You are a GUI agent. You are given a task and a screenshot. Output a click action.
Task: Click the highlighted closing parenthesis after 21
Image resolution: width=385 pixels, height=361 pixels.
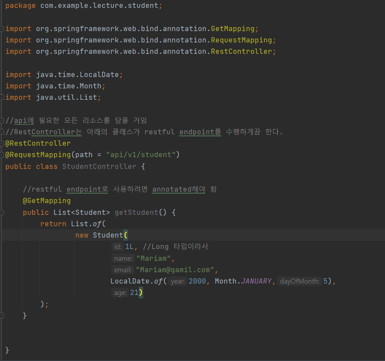141,293
